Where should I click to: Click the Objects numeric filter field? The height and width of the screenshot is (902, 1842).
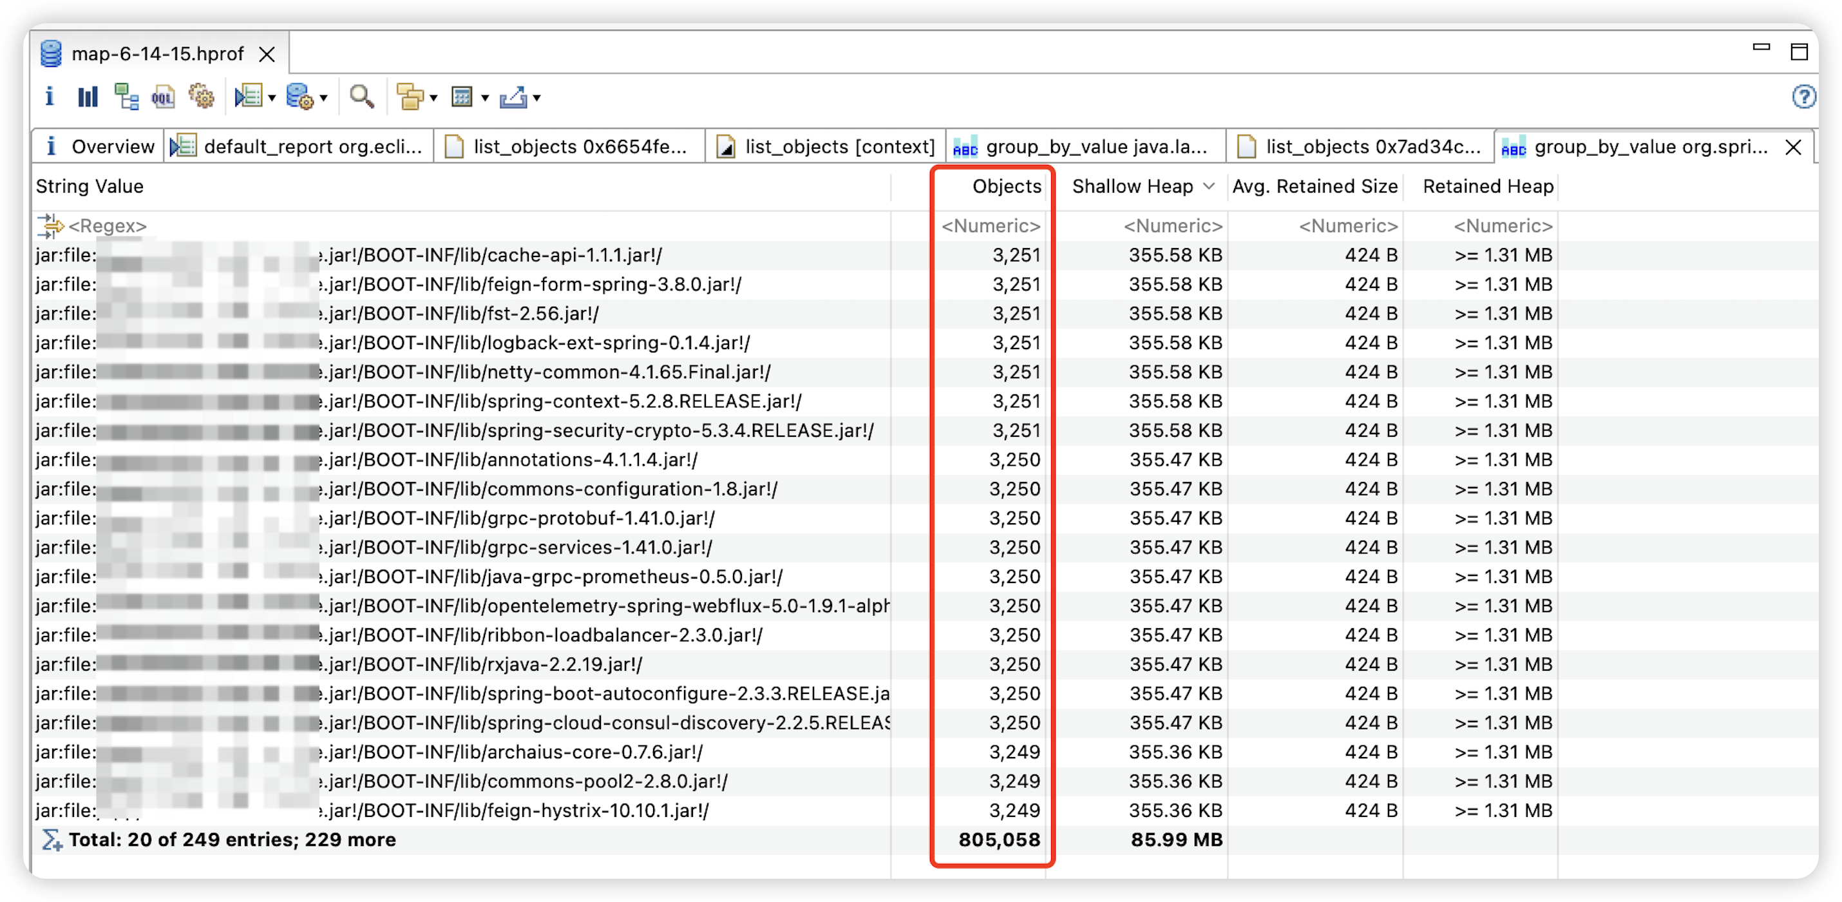pyautogui.click(x=991, y=226)
